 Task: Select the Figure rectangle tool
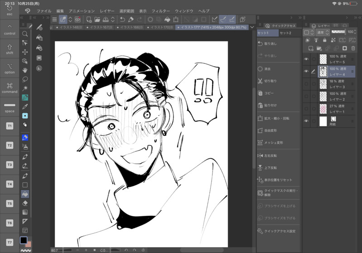coord(25,185)
